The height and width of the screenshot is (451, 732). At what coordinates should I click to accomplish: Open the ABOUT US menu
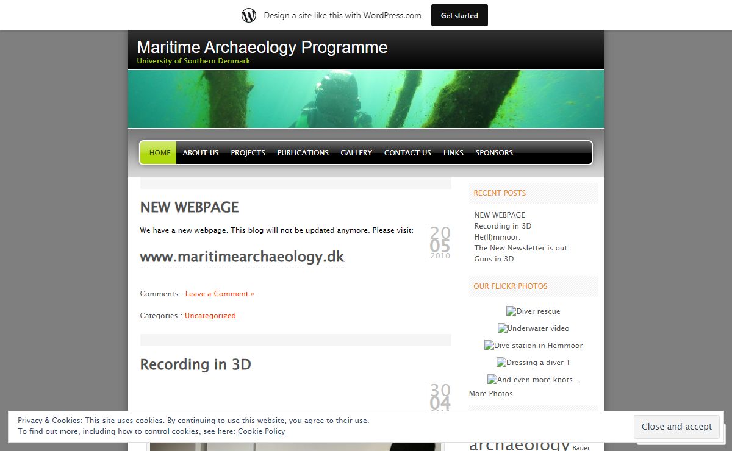pyautogui.click(x=201, y=152)
